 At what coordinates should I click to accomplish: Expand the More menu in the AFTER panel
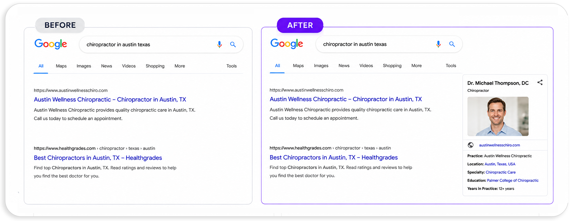point(417,66)
